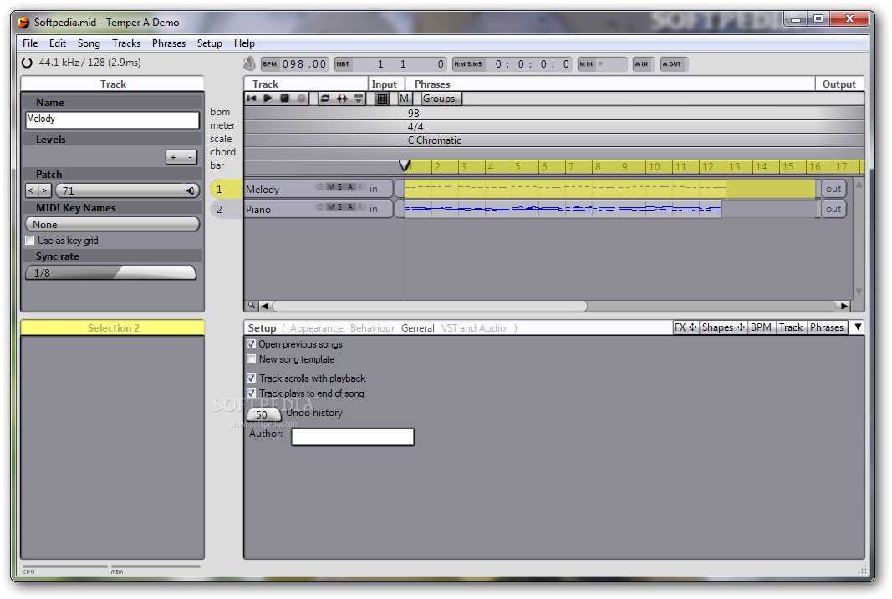Click the red arrows transport icon
892x599 pixels.
click(342, 99)
